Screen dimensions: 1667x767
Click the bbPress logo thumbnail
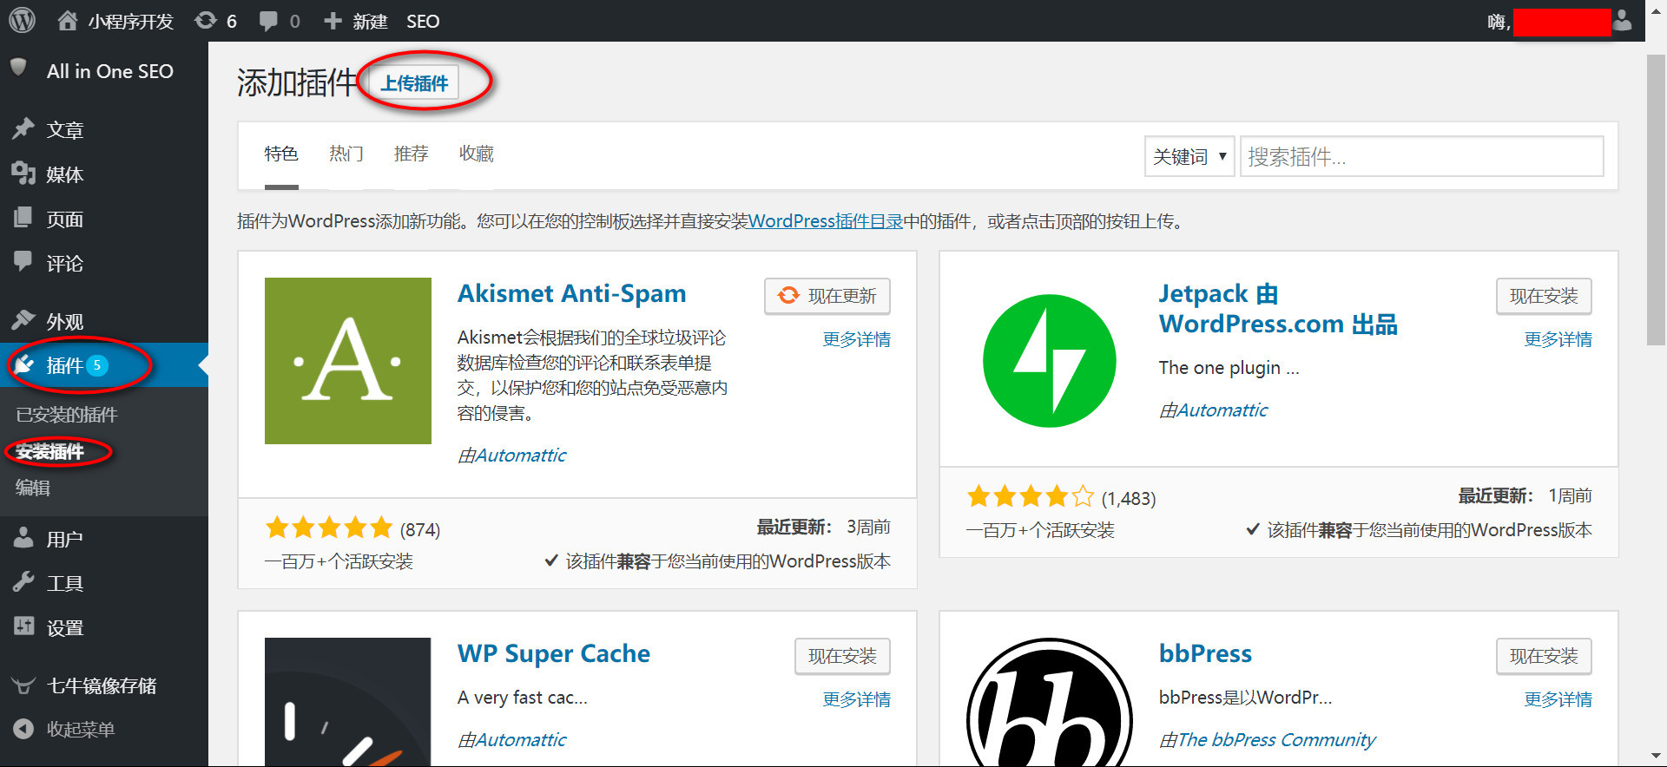tap(1050, 702)
